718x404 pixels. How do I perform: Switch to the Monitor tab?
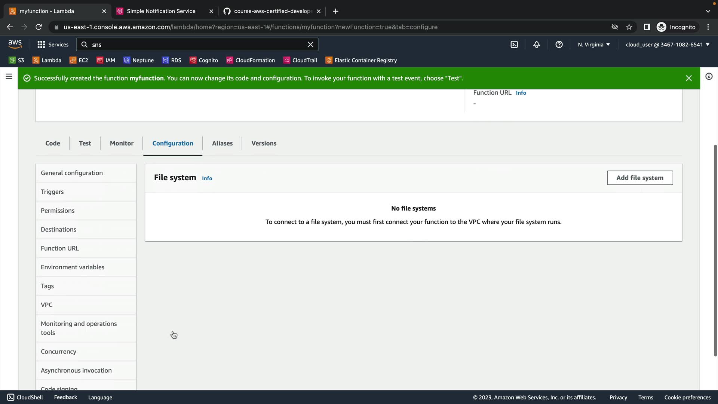[x=122, y=143]
